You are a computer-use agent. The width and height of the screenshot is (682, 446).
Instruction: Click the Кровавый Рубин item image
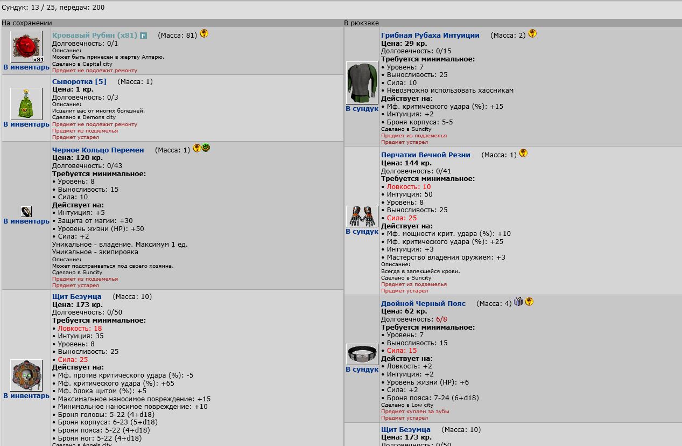tap(26, 47)
